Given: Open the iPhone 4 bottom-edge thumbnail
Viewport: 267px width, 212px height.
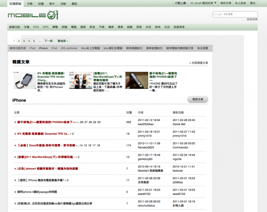Looking at the screenshot, I should pos(137,80).
